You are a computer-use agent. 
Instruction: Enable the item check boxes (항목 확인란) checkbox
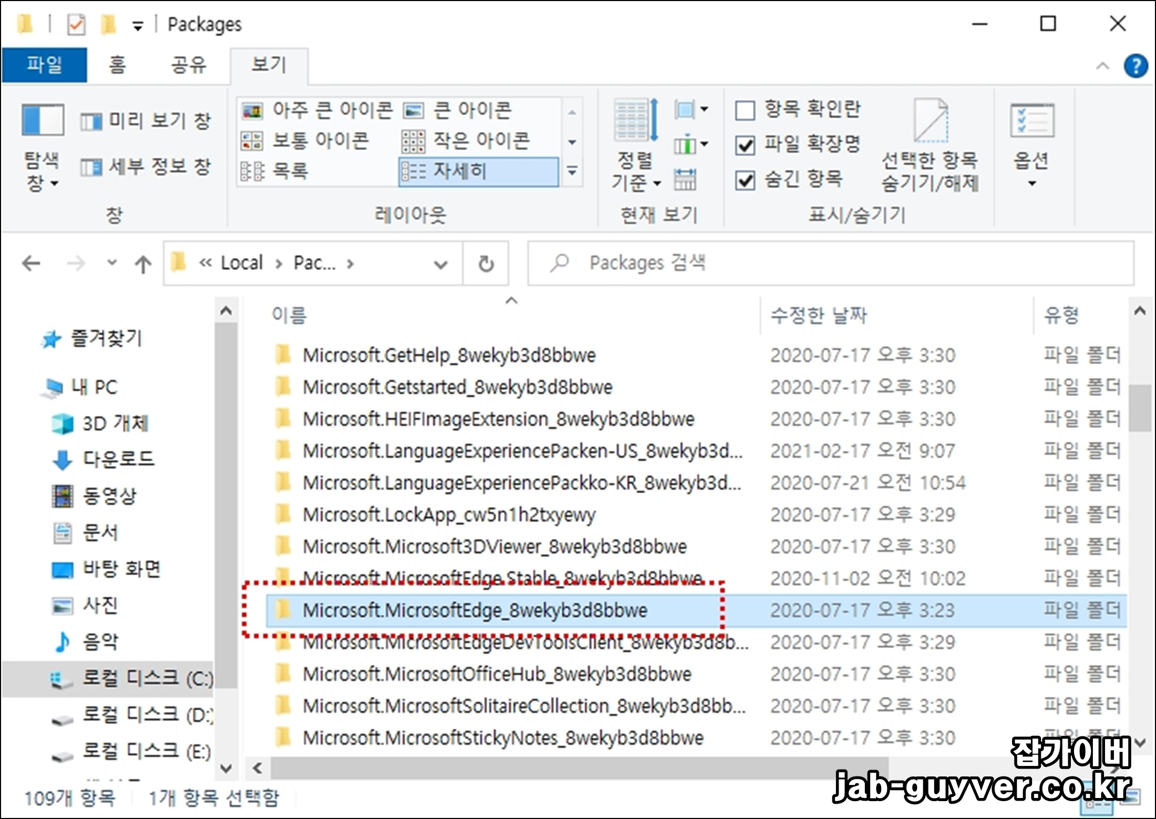click(x=745, y=111)
